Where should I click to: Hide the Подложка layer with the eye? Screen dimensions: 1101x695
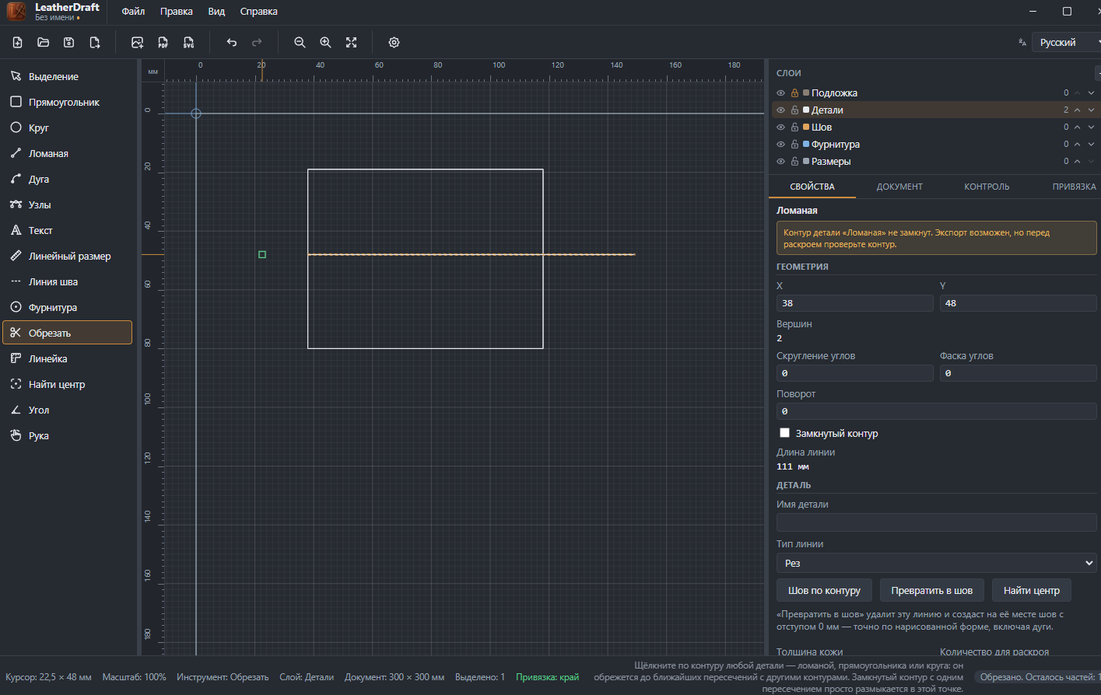tap(781, 93)
